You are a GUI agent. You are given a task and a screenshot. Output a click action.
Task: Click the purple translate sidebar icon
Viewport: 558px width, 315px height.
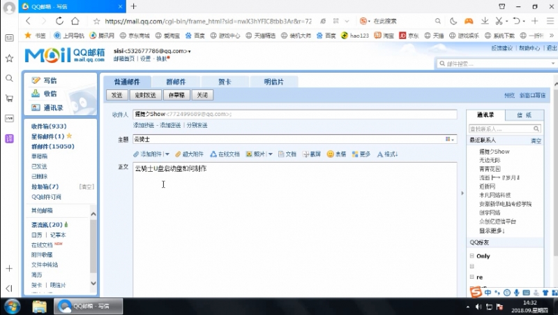9,138
